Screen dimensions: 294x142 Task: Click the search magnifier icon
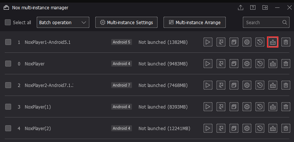point(285,22)
